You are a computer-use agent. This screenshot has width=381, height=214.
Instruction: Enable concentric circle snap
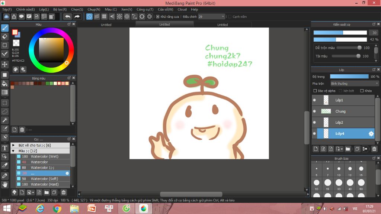[127, 16]
